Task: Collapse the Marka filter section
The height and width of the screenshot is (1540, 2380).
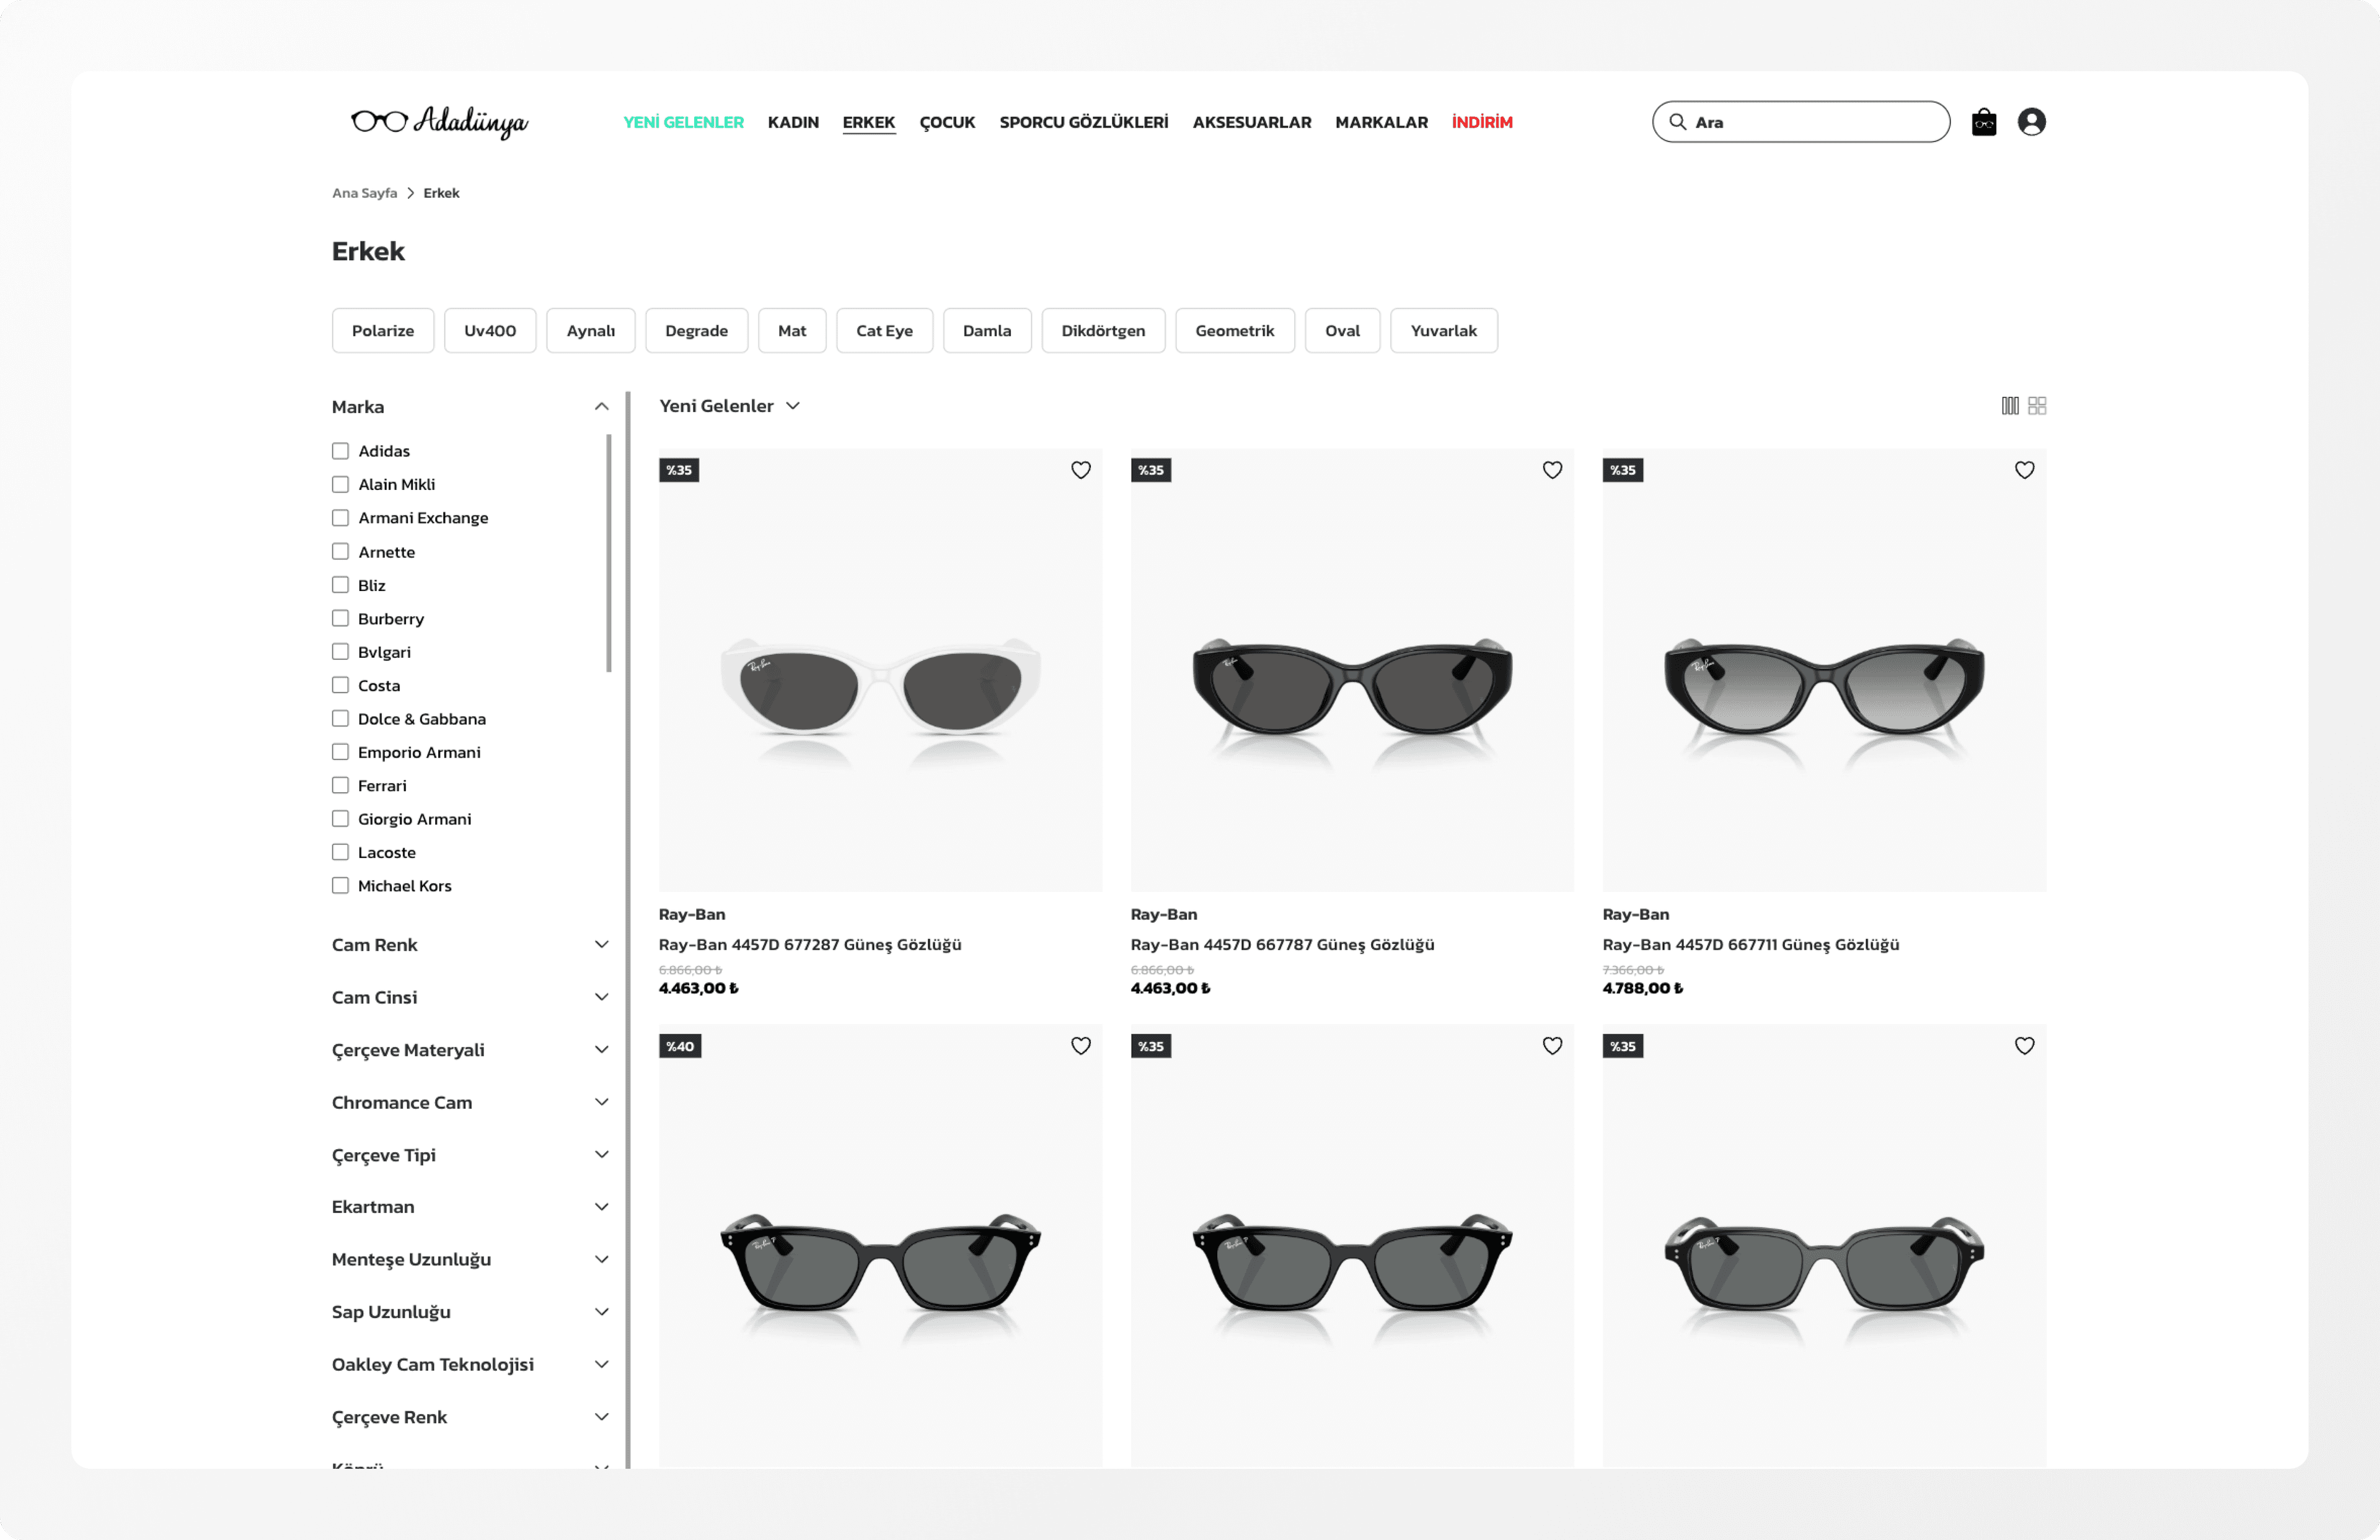Action: pos(602,406)
